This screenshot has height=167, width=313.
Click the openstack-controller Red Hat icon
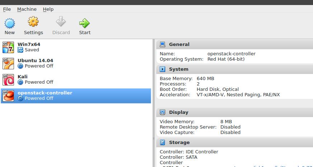pos(8,96)
